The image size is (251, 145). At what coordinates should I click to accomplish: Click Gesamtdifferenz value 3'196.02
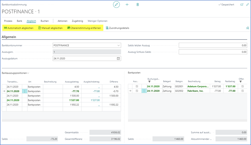coord(105,139)
